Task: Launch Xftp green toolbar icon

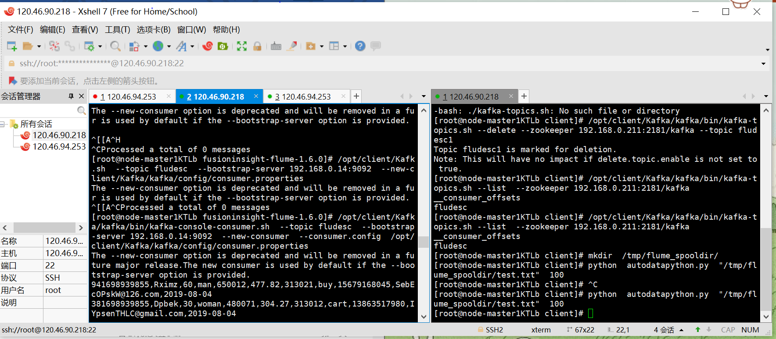Action: click(223, 46)
